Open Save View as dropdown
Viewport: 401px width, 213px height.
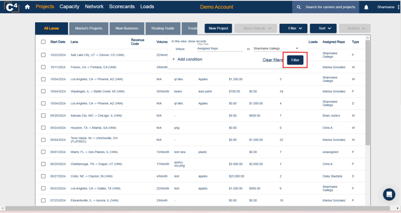point(255,29)
